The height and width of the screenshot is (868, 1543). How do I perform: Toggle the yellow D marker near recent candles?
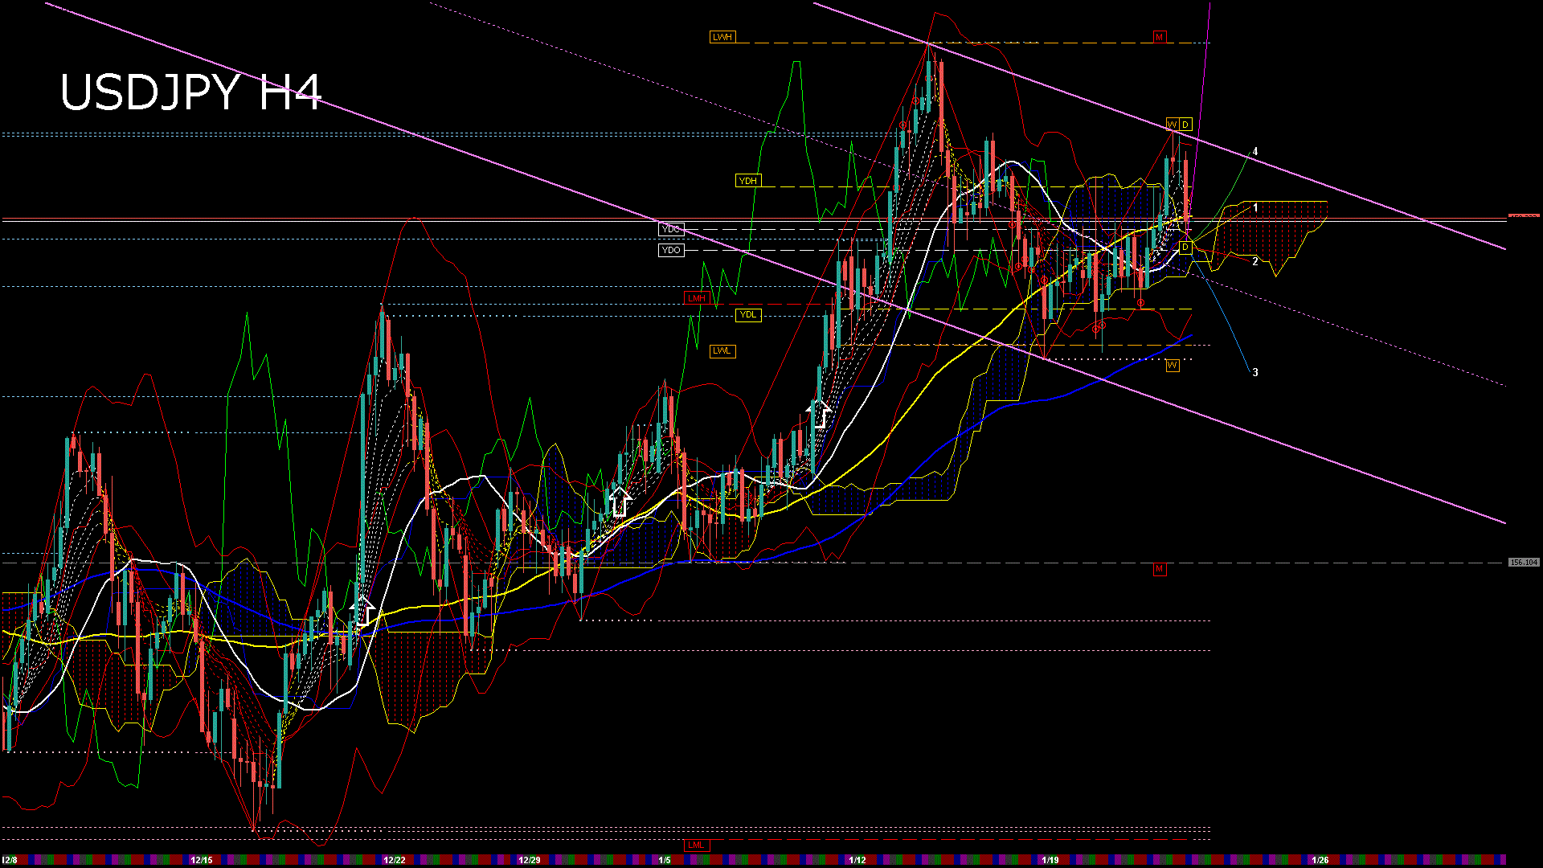(x=1185, y=247)
